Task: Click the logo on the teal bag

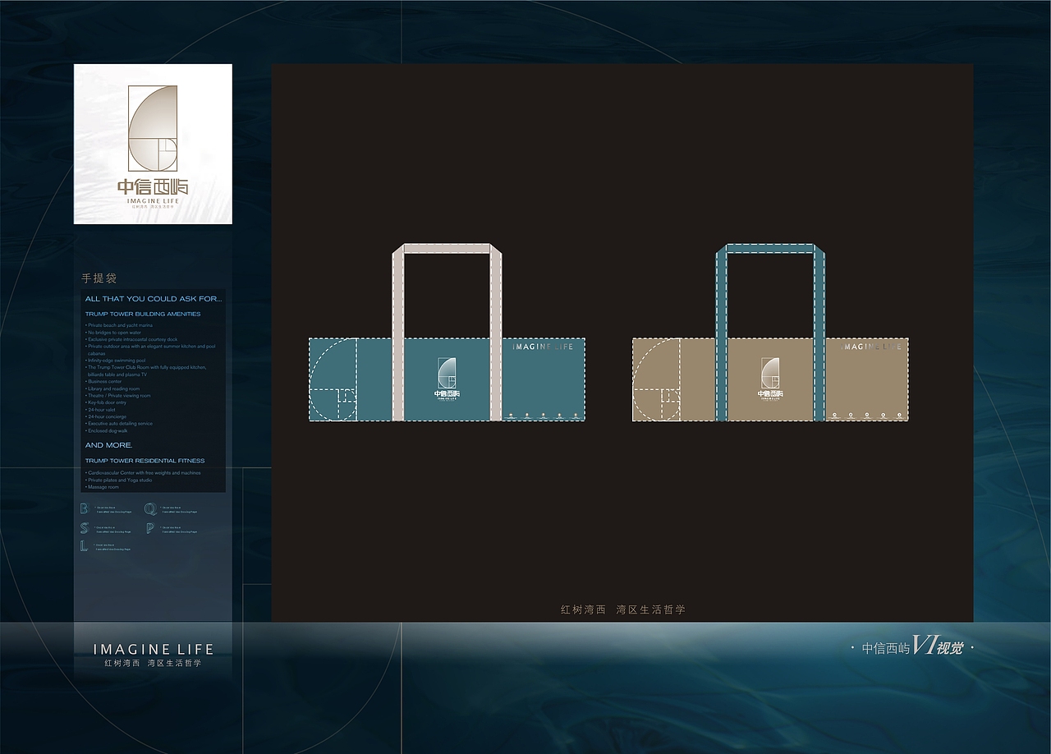Action: pos(447,379)
